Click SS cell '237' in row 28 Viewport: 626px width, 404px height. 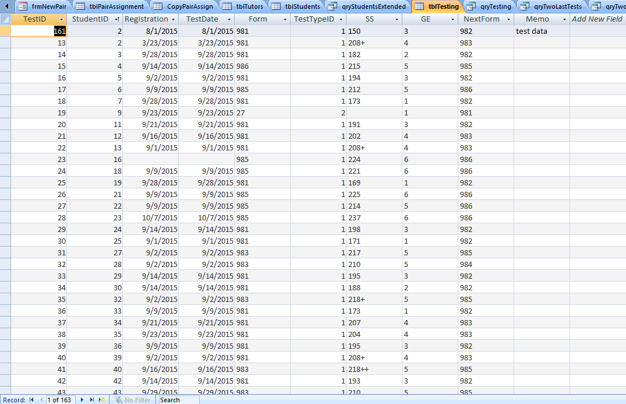[x=374, y=218]
